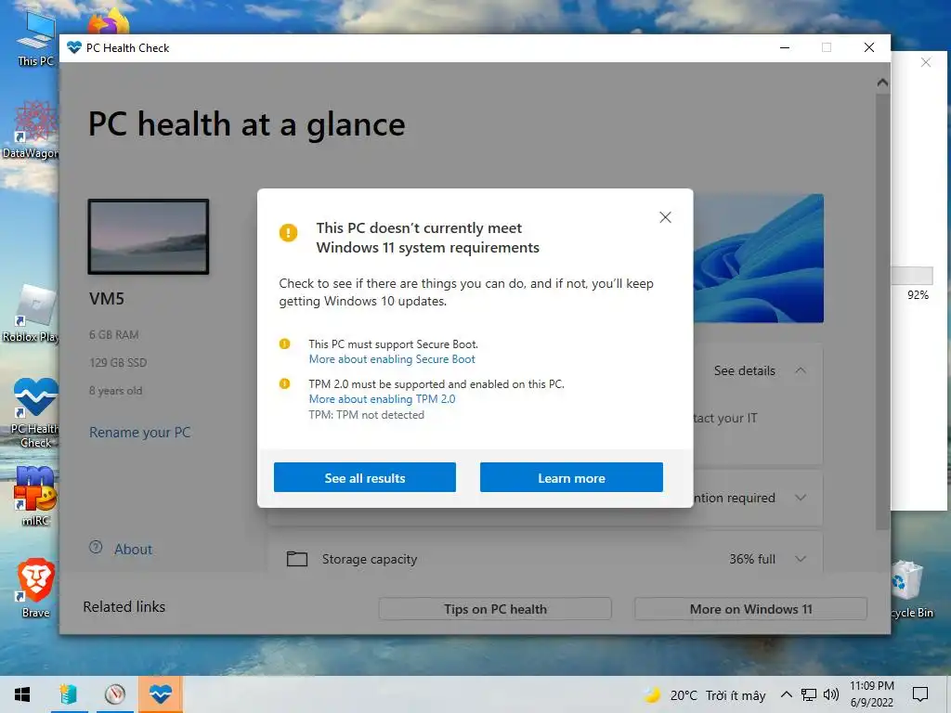Click the clock app taskbar icon

[114, 694]
